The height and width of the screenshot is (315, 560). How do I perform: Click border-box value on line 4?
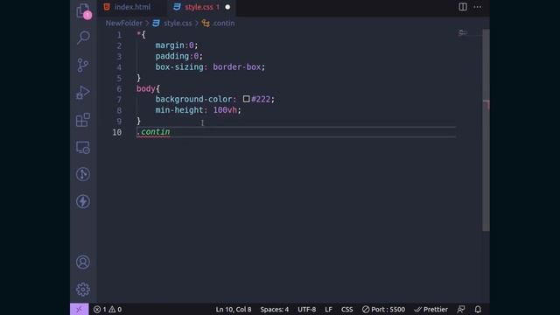237,67
